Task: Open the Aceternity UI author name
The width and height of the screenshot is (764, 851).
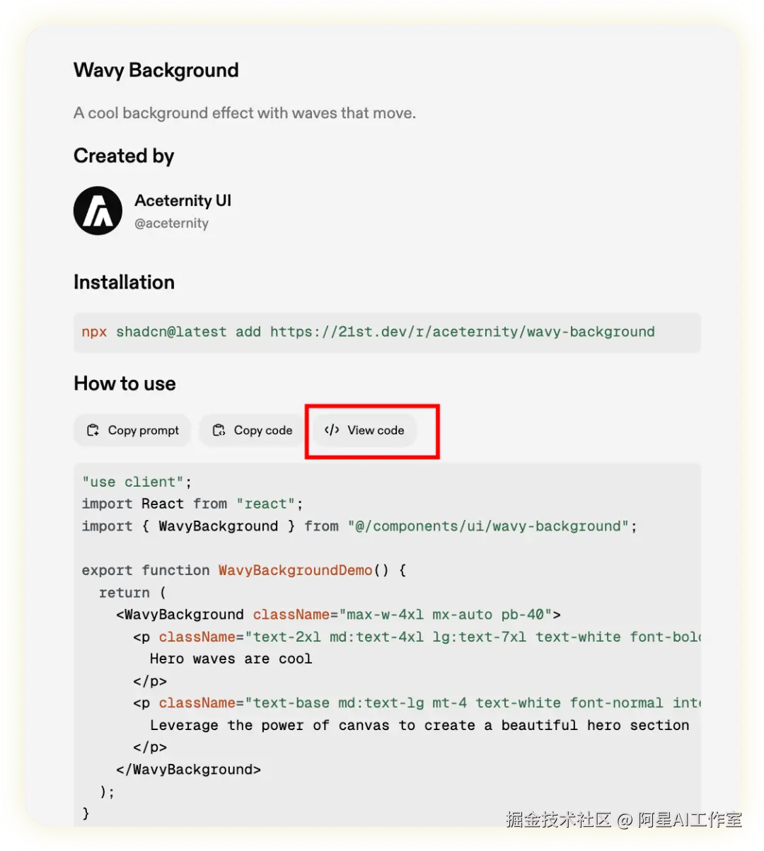Action: pos(183,201)
